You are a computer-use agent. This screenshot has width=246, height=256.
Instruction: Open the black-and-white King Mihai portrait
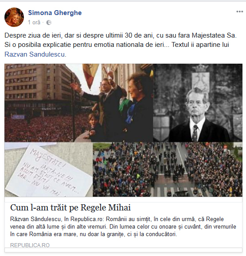coord(198,103)
